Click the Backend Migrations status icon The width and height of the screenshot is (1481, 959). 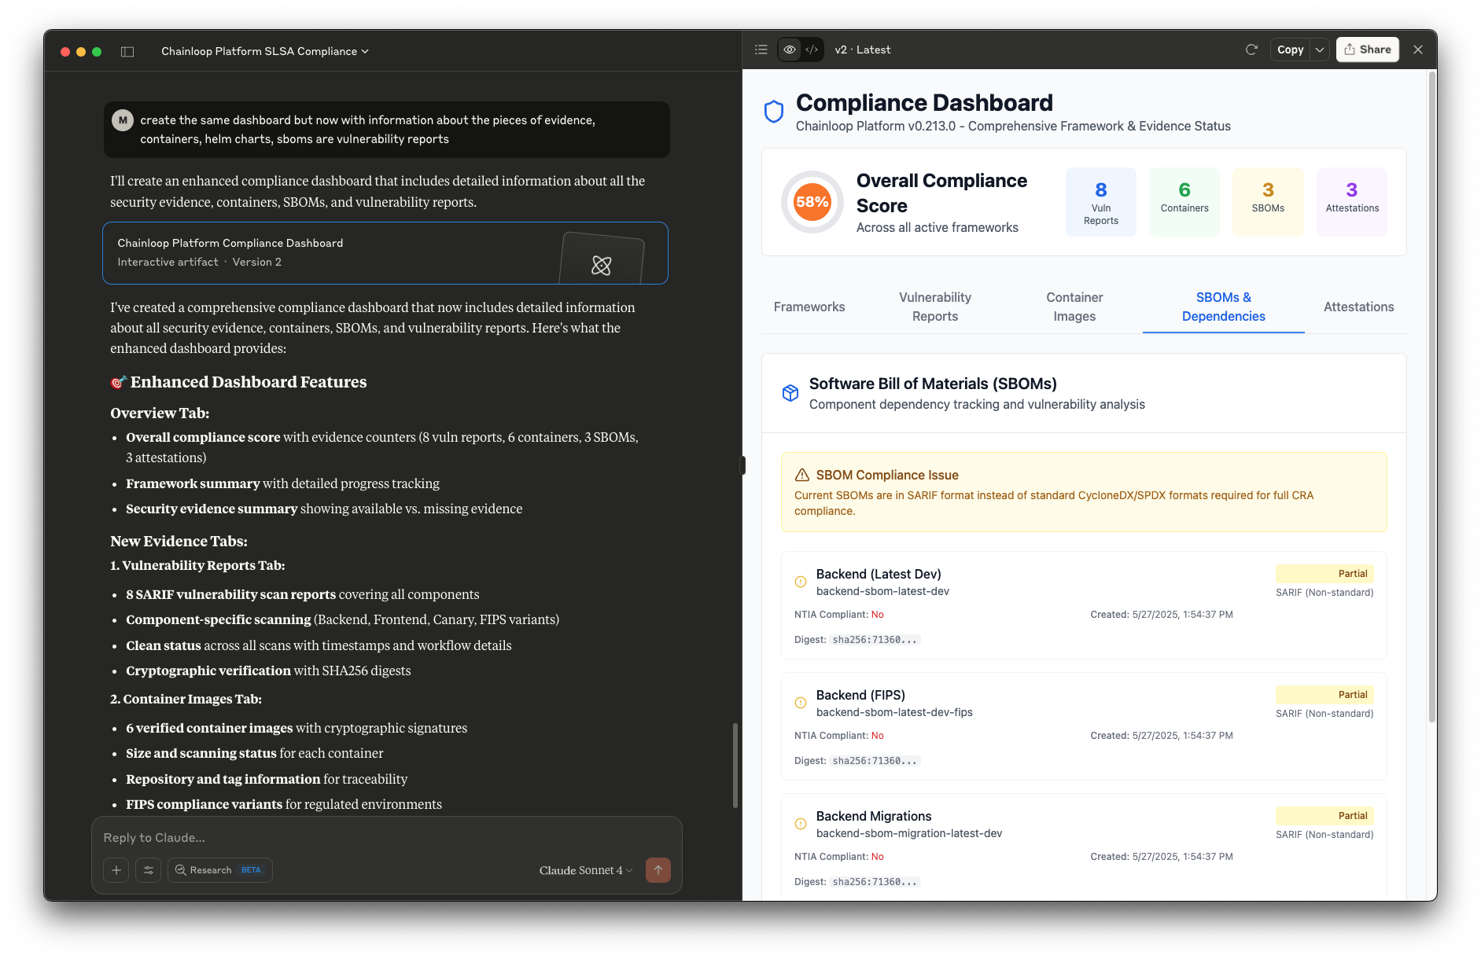(x=801, y=824)
